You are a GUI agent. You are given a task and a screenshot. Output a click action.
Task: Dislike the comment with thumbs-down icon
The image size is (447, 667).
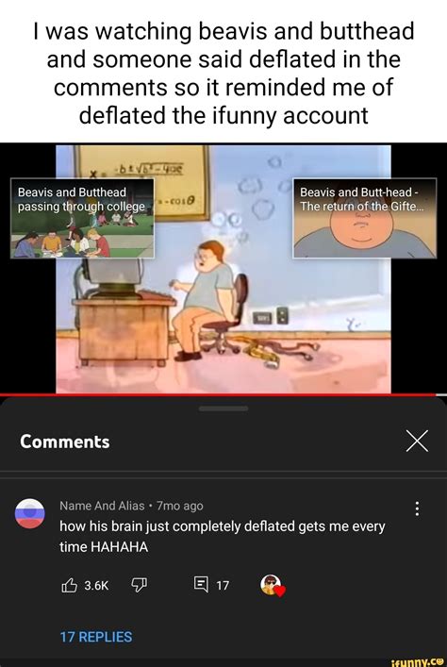coord(139,585)
